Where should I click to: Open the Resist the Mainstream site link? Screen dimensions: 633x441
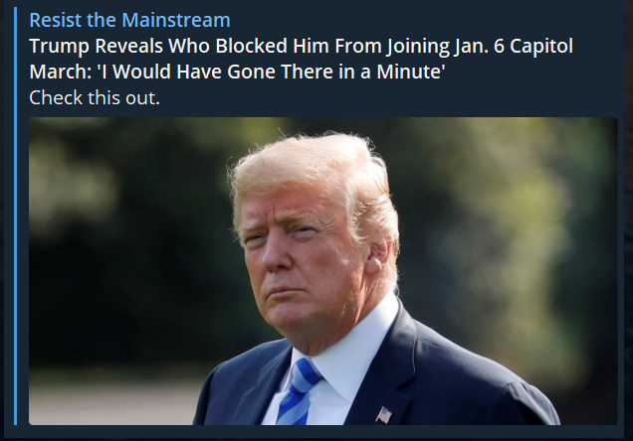pyautogui.click(x=129, y=20)
